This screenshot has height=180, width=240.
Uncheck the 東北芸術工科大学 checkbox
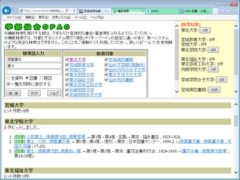(67, 84)
